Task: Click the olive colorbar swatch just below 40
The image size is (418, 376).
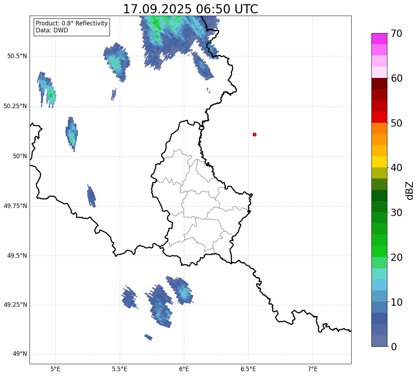Action: tap(379, 173)
